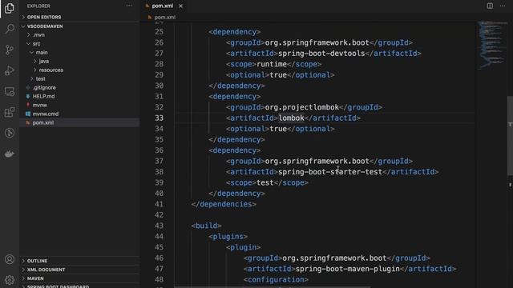Click the mvnw.cmd Windows file icon
The image size is (513, 288).
coord(28,114)
